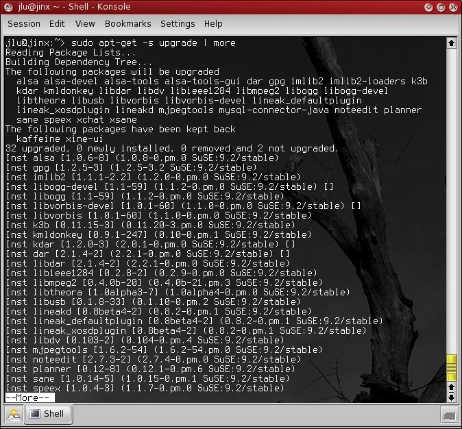462x429 pixels.
Task: Click the 'Inst lineakd' line
Action: pos(158,311)
